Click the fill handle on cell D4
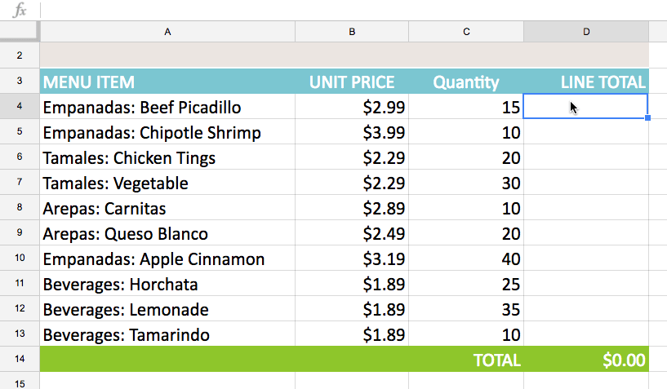 (x=647, y=118)
